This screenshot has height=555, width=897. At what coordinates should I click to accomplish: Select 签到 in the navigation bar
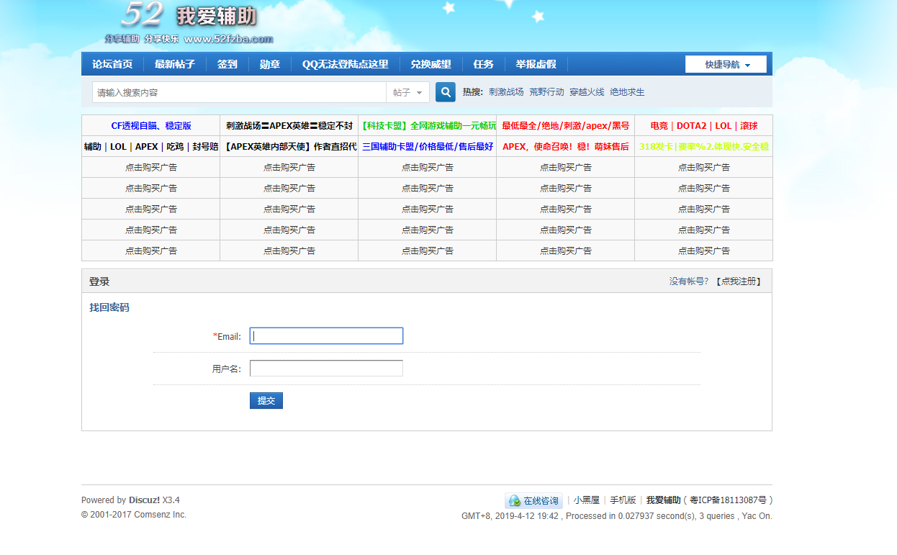coord(227,64)
